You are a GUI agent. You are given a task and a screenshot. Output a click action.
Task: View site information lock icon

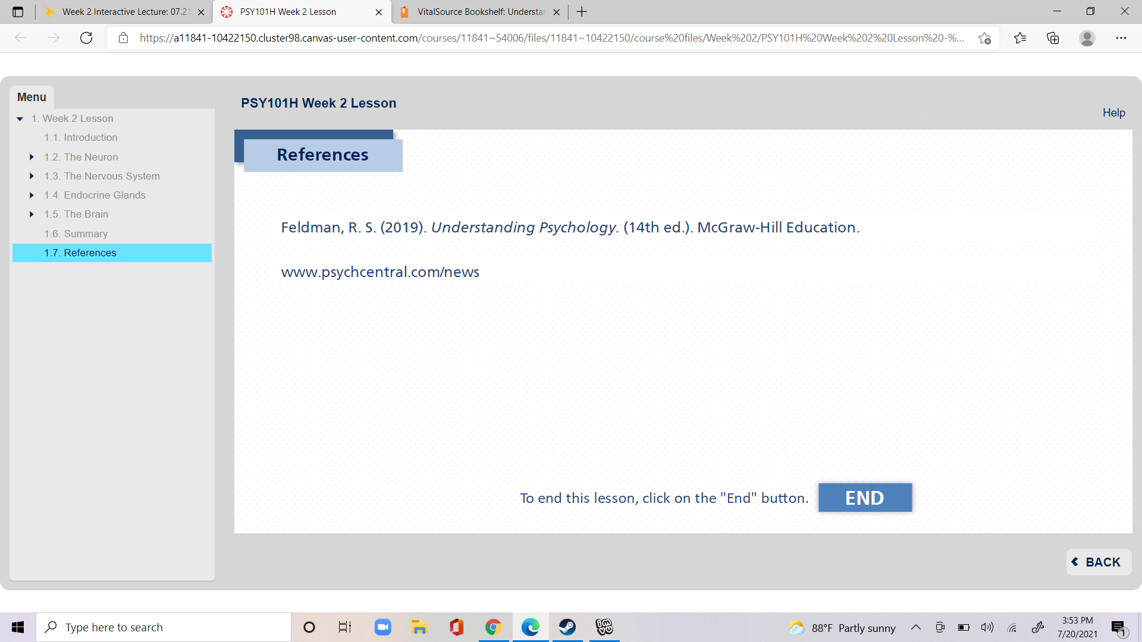pyautogui.click(x=123, y=38)
